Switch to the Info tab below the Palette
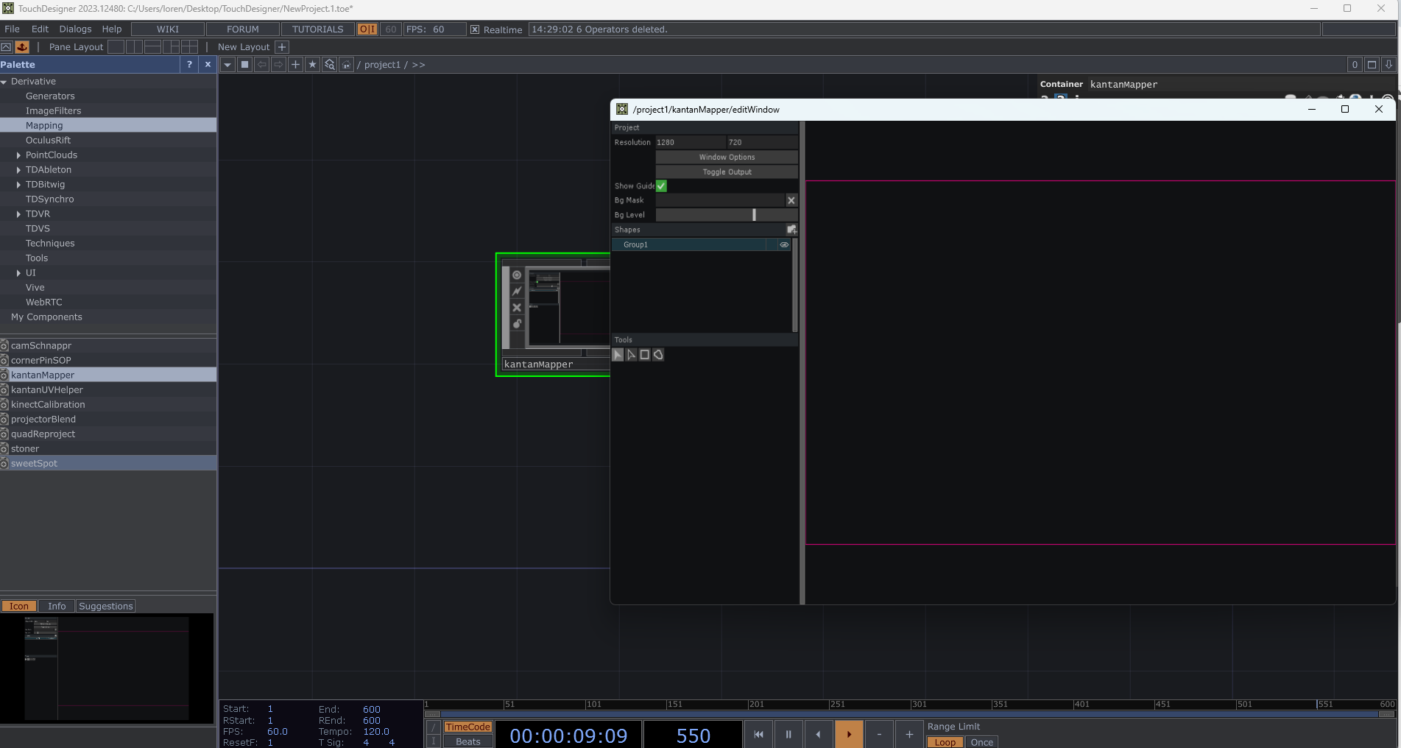The height and width of the screenshot is (748, 1401). pos(57,606)
